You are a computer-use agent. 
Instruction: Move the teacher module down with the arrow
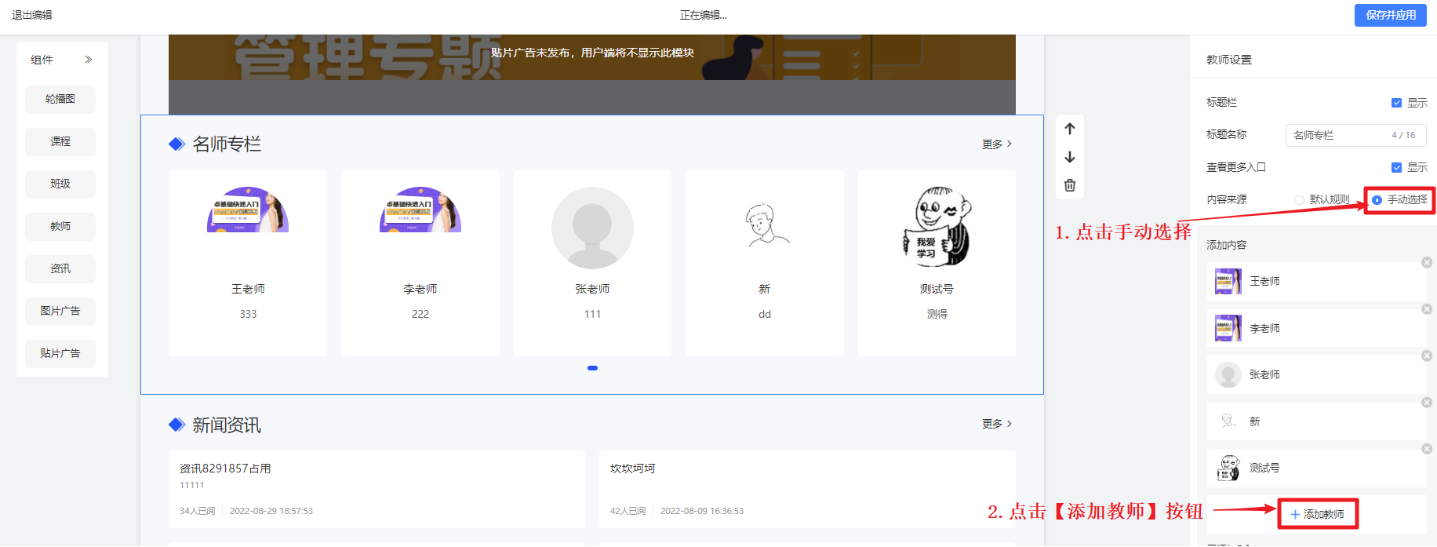click(1070, 157)
